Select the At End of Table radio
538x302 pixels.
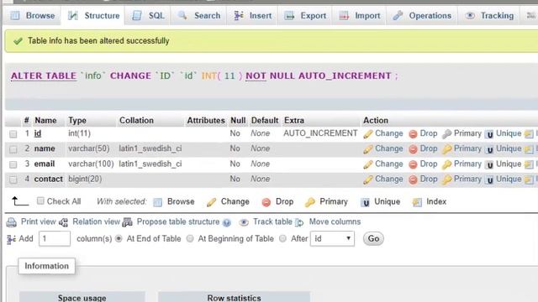[x=119, y=238]
